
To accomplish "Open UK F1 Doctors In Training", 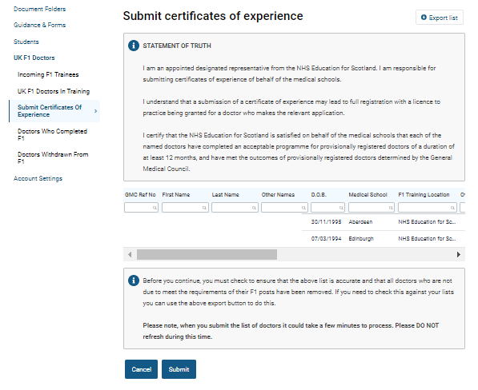I will point(54,91).
